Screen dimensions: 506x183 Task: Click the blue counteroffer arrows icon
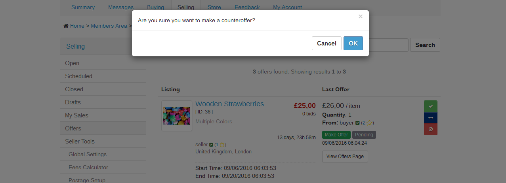coord(430,118)
